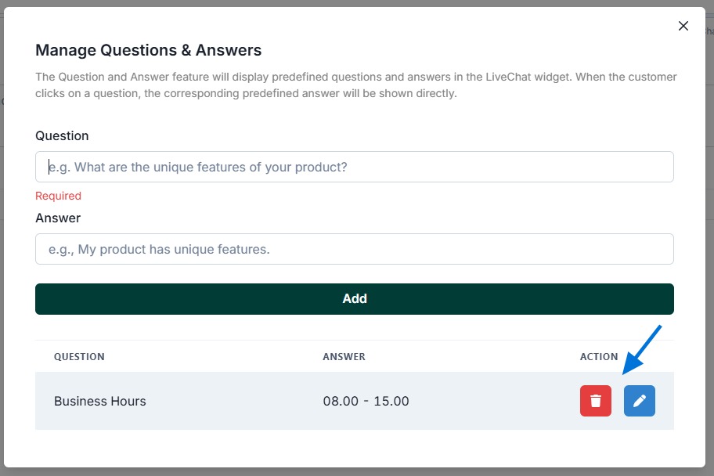Focus the Question input field

[x=354, y=167]
